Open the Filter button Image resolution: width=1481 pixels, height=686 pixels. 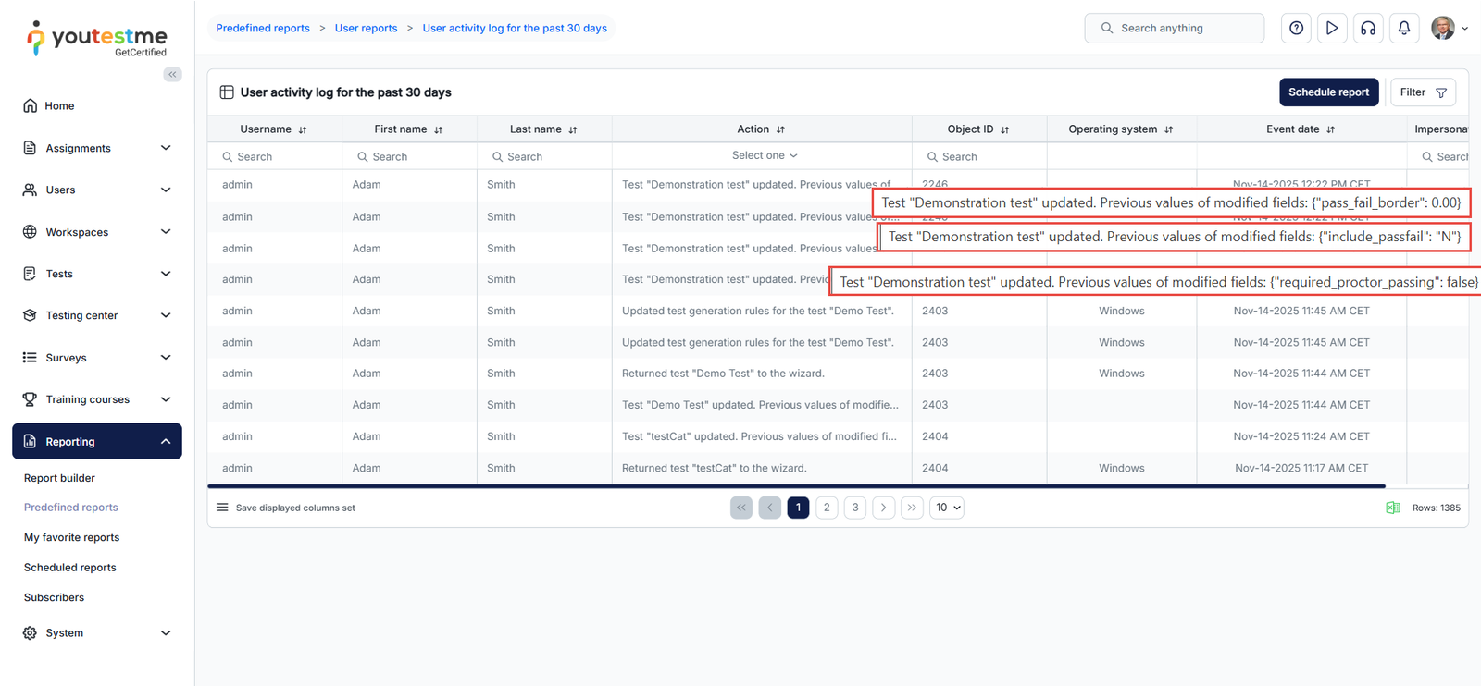point(1423,92)
